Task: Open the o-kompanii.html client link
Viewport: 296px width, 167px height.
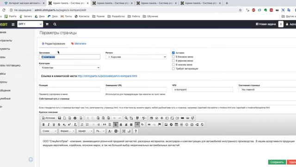Action: [107, 76]
